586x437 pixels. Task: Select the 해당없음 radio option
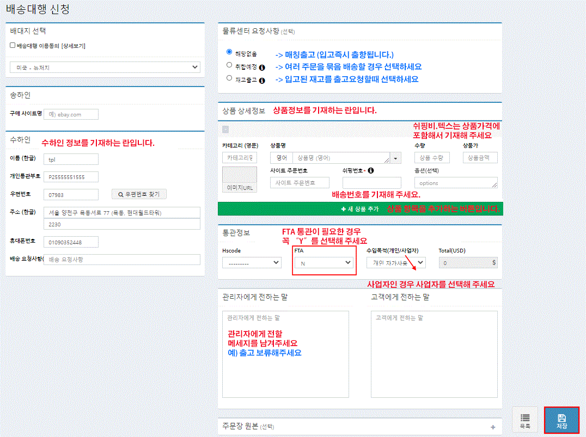229,52
